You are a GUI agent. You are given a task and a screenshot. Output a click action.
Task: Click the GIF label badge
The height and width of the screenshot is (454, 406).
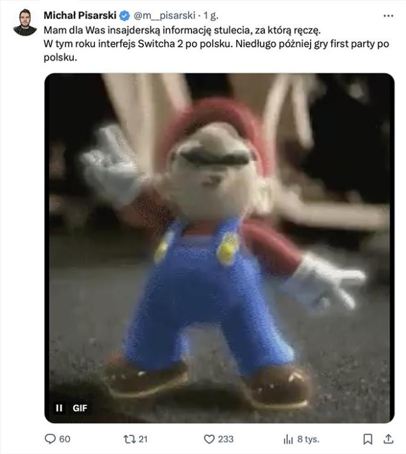point(80,408)
